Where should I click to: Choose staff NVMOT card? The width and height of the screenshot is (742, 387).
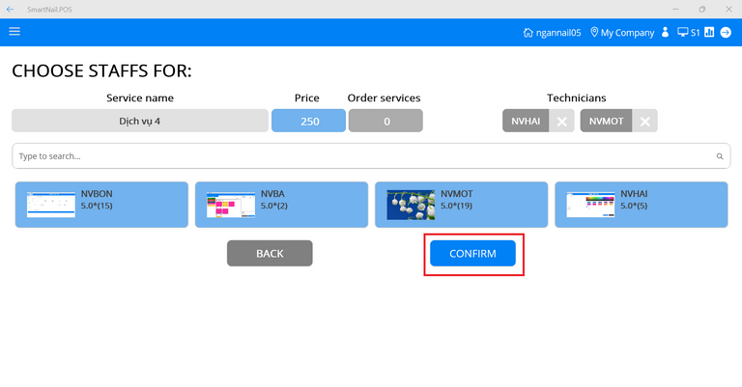(x=461, y=205)
